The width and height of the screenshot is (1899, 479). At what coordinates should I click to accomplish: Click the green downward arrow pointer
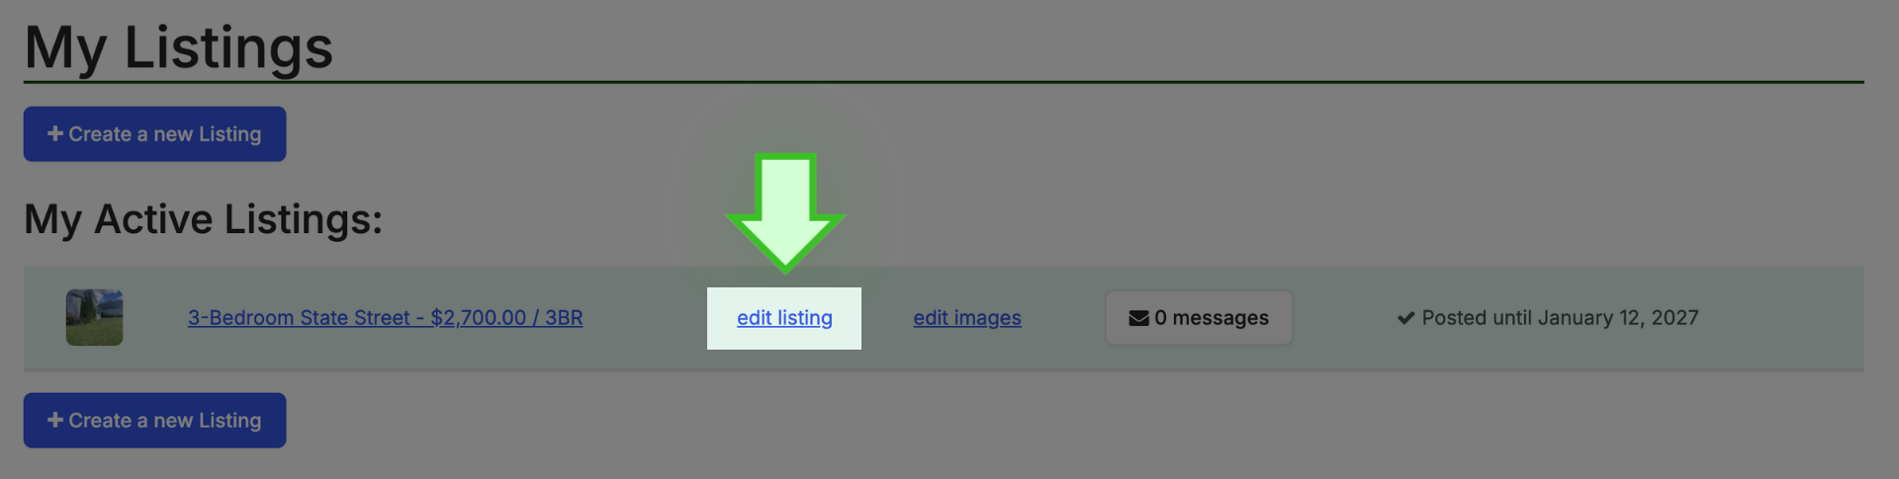pyautogui.click(x=785, y=212)
